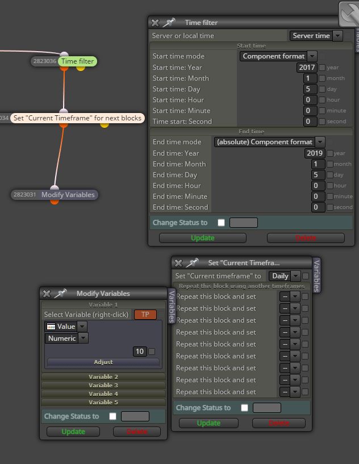Viewport: 359px width, 464px height.
Task: Click the yellow output dot of Time filter block
Action: pyautogui.click(x=81, y=68)
